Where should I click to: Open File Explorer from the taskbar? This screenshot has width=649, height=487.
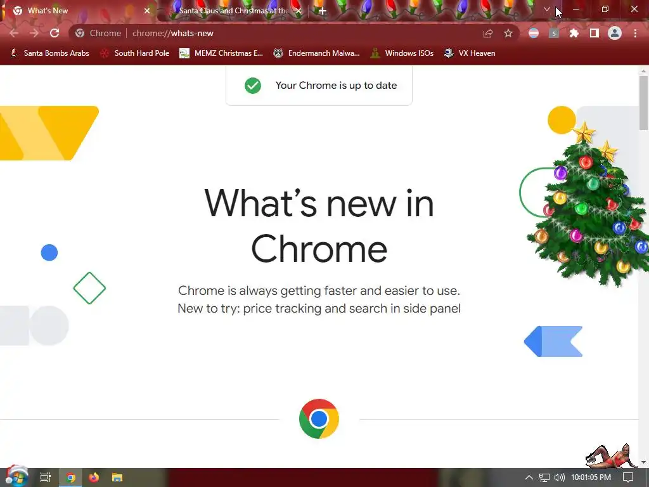pos(117,477)
